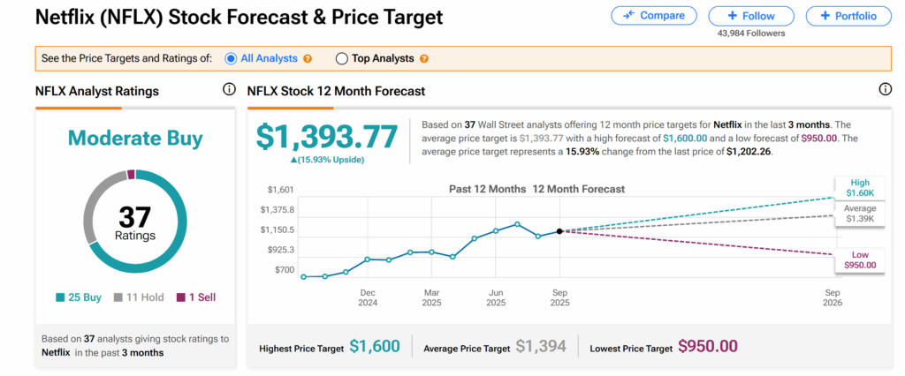Click the crown icon next to Top Analysts
This screenshot has height=376, width=905.
click(x=424, y=59)
